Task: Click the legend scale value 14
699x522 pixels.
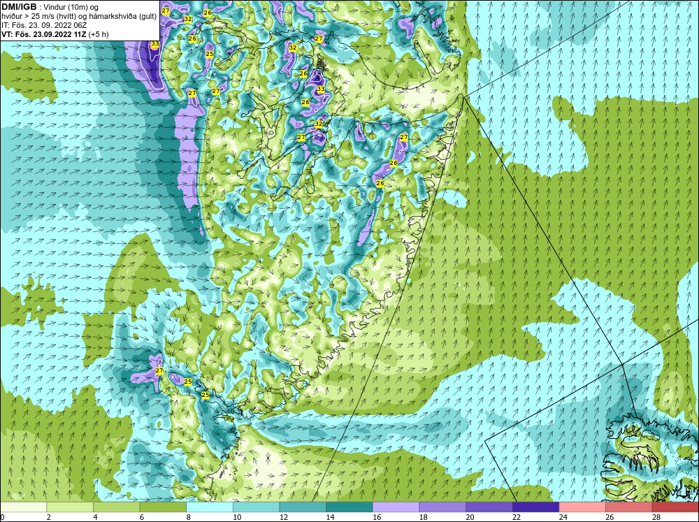Action: (x=331, y=517)
